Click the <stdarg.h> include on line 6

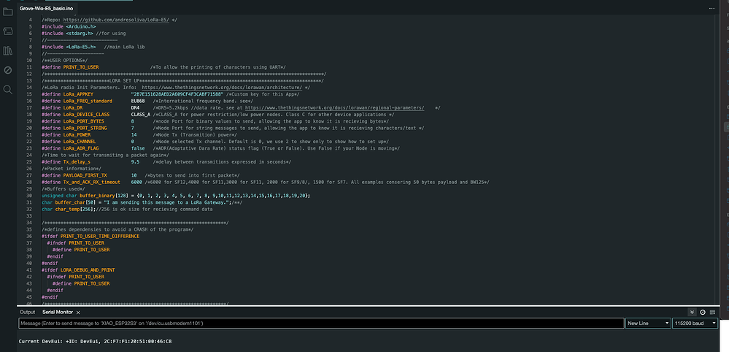pos(80,34)
